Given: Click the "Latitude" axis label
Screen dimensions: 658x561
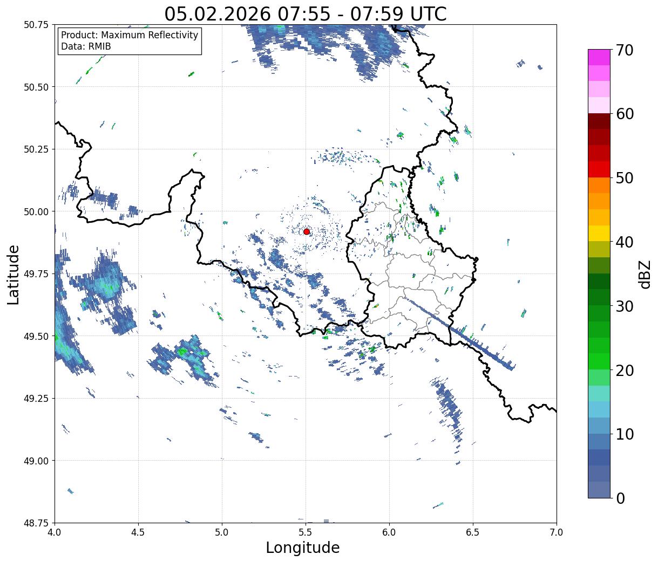Looking at the screenshot, I should click(13, 274).
